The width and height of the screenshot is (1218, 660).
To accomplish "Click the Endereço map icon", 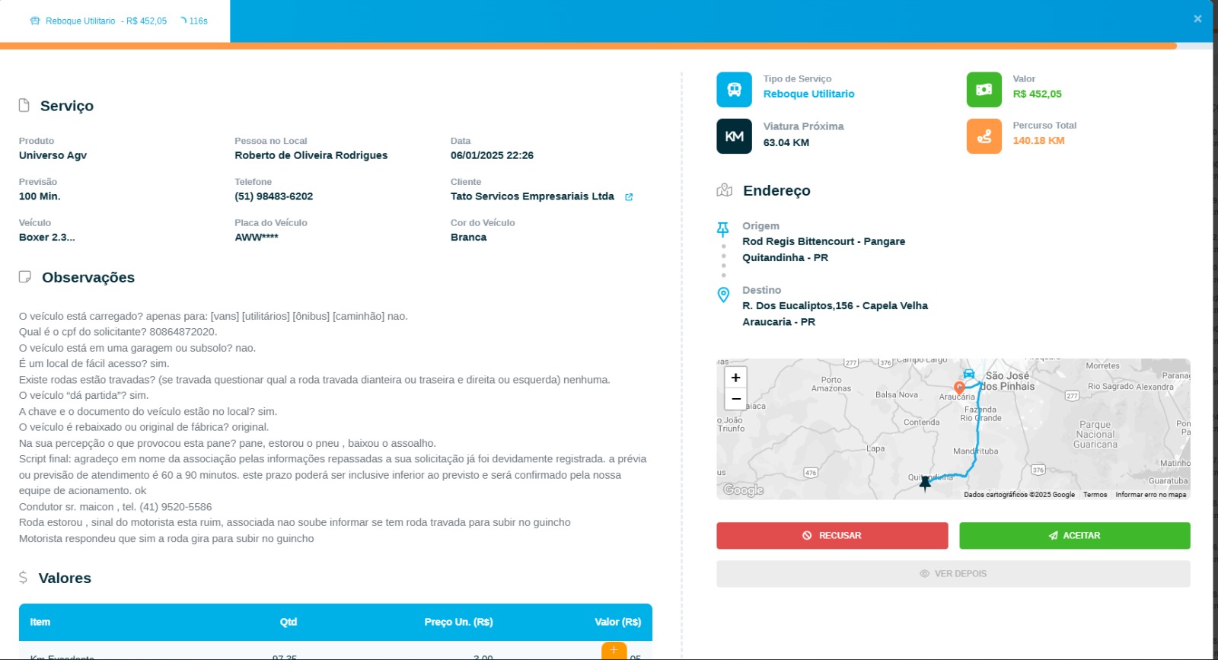I will coord(725,190).
